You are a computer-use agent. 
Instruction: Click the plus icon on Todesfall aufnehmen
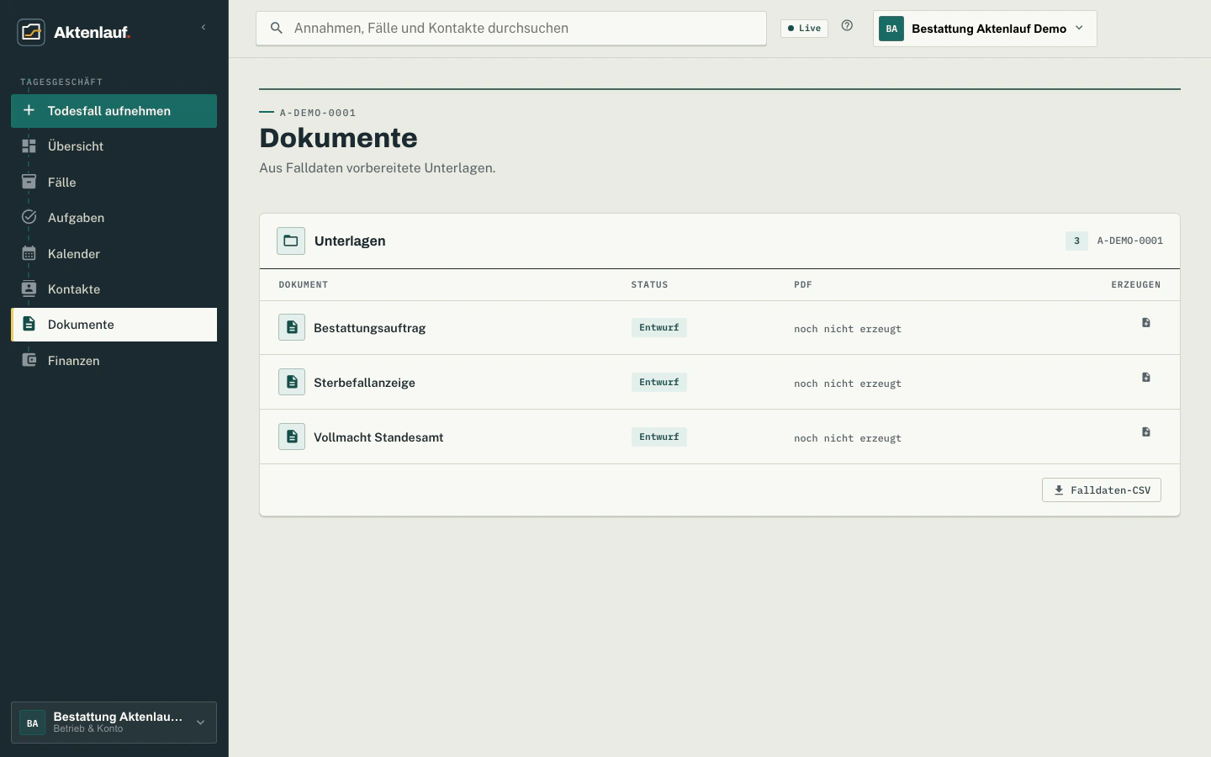click(x=29, y=110)
